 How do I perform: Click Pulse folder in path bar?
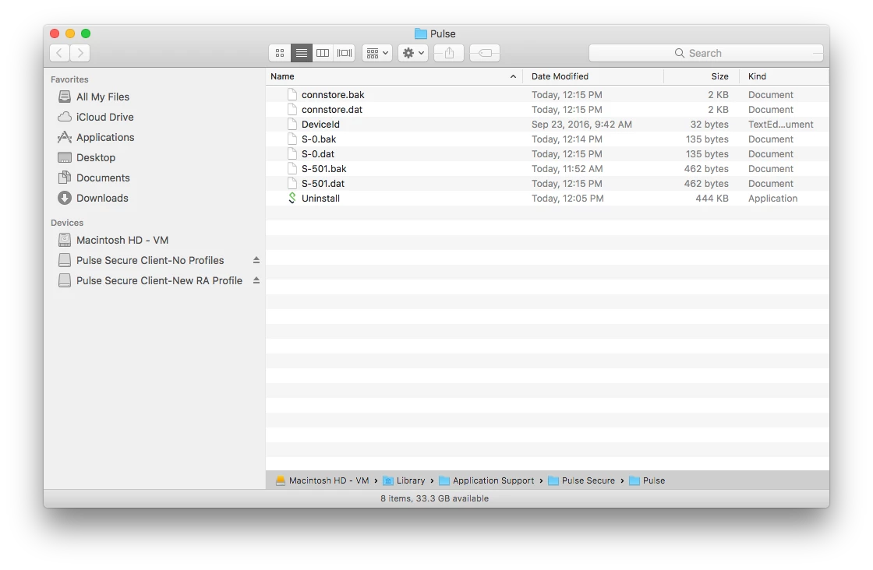(647, 480)
